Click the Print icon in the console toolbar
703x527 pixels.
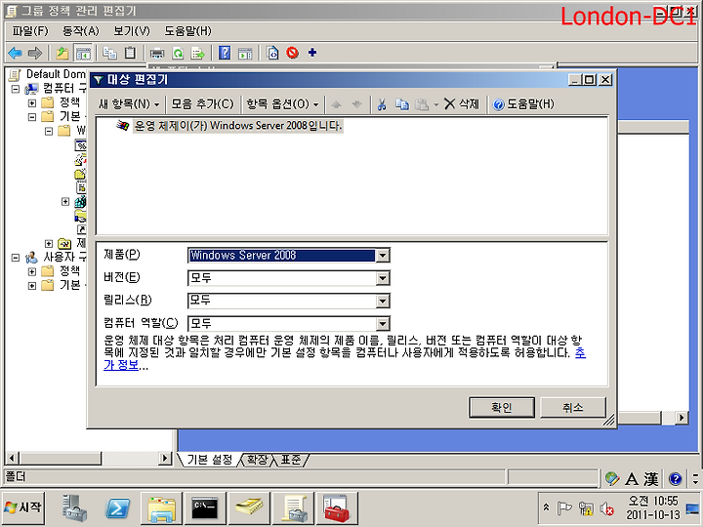point(157,54)
